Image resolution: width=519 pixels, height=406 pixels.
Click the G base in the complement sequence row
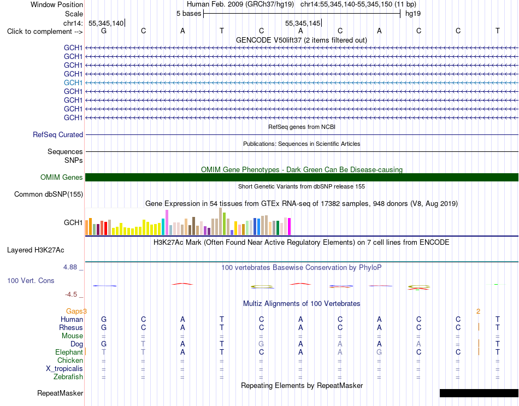pyautogui.click(x=104, y=31)
